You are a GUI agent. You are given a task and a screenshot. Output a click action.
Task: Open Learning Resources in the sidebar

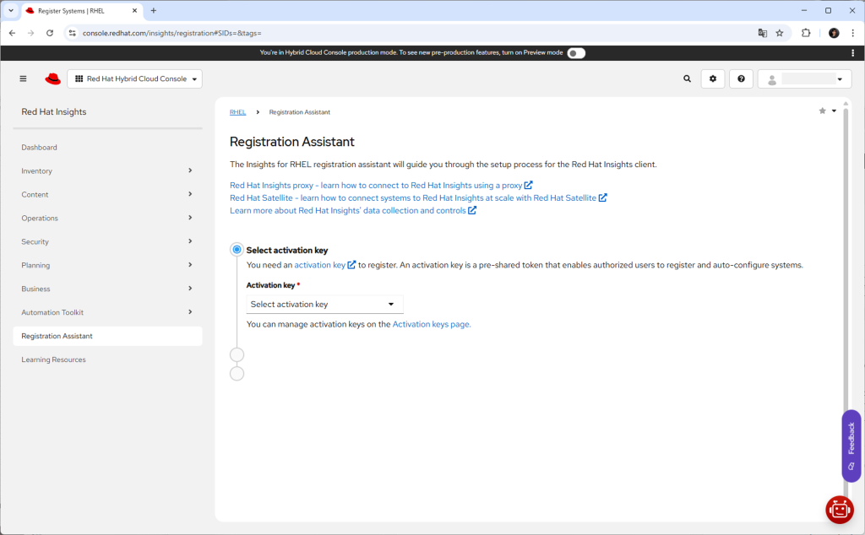tap(53, 359)
